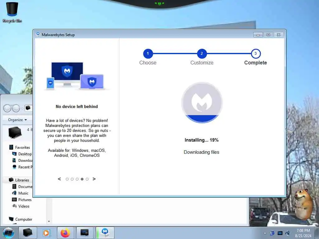Image resolution: width=319 pixels, height=239 pixels.
Task: Click the devices illustration image
Action: pyautogui.click(x=77, y=76)
